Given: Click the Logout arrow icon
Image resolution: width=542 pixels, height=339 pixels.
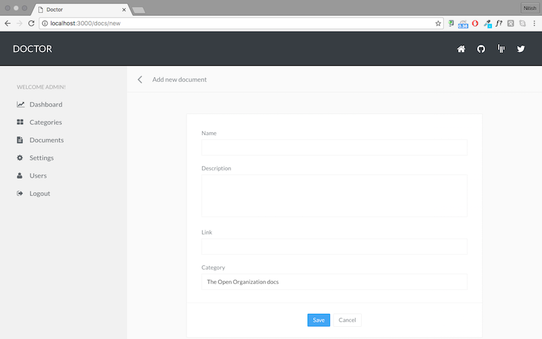Looking at the screenshot, I should pyautogui.click(x=20, y=193).
